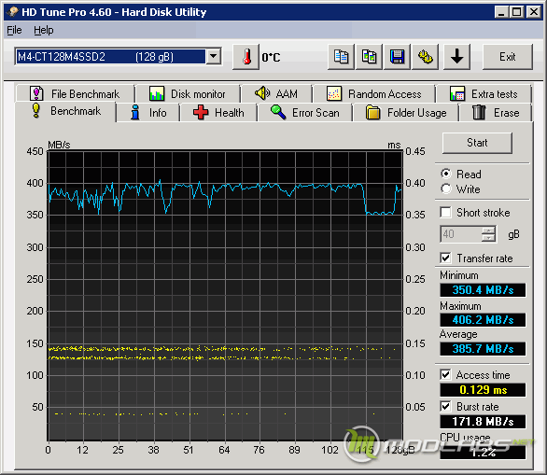Click the Exit button

[x=508, y=57]
